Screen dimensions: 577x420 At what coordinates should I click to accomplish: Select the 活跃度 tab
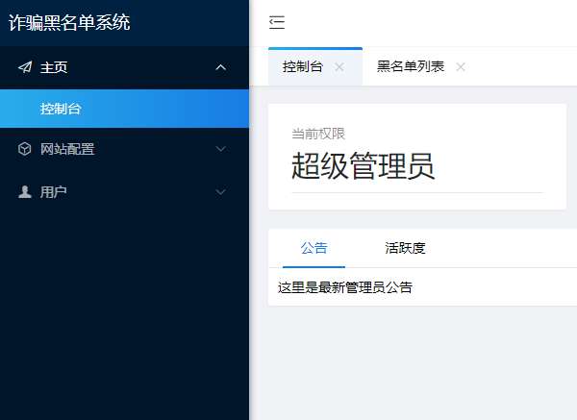click(x=405, y=248)
